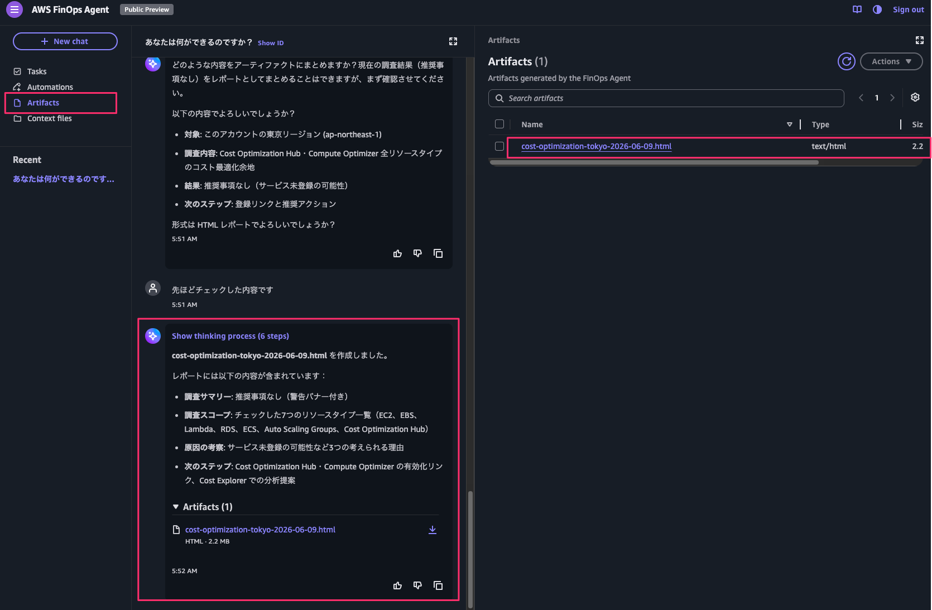Click the text/html type cell
The height and width of the screenshot is (610, 932).
pos(829,146)
